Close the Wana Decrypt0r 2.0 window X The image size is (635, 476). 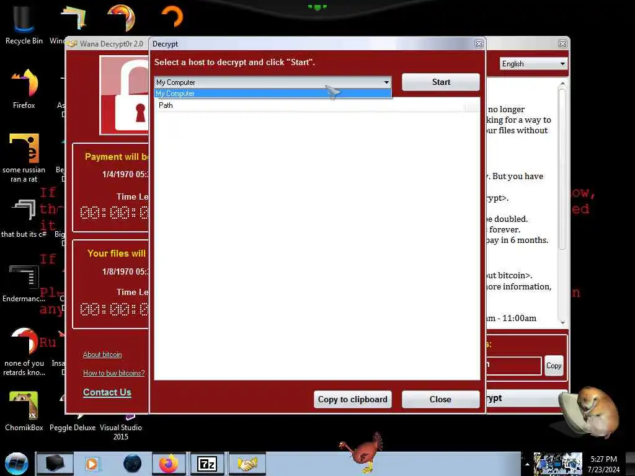pos(562,44)
